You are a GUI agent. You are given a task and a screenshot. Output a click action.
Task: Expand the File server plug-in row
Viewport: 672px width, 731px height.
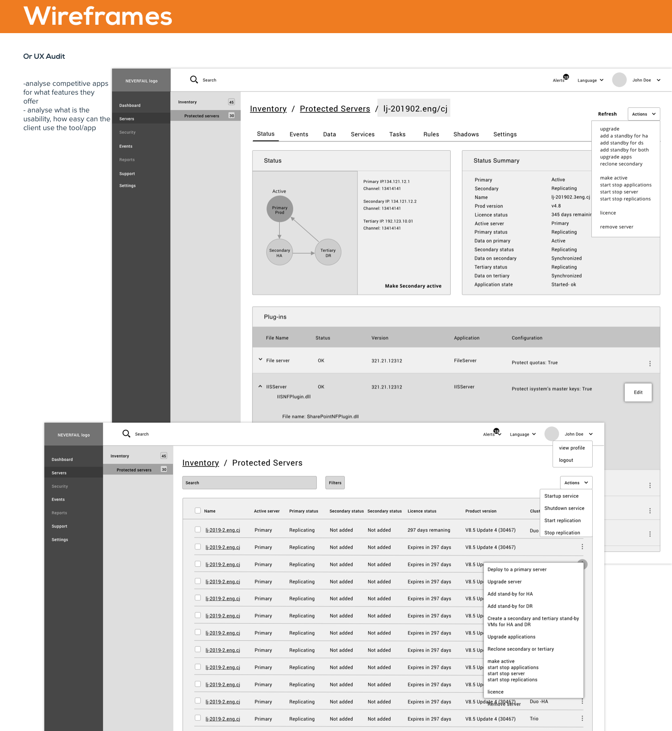(260, 360)
